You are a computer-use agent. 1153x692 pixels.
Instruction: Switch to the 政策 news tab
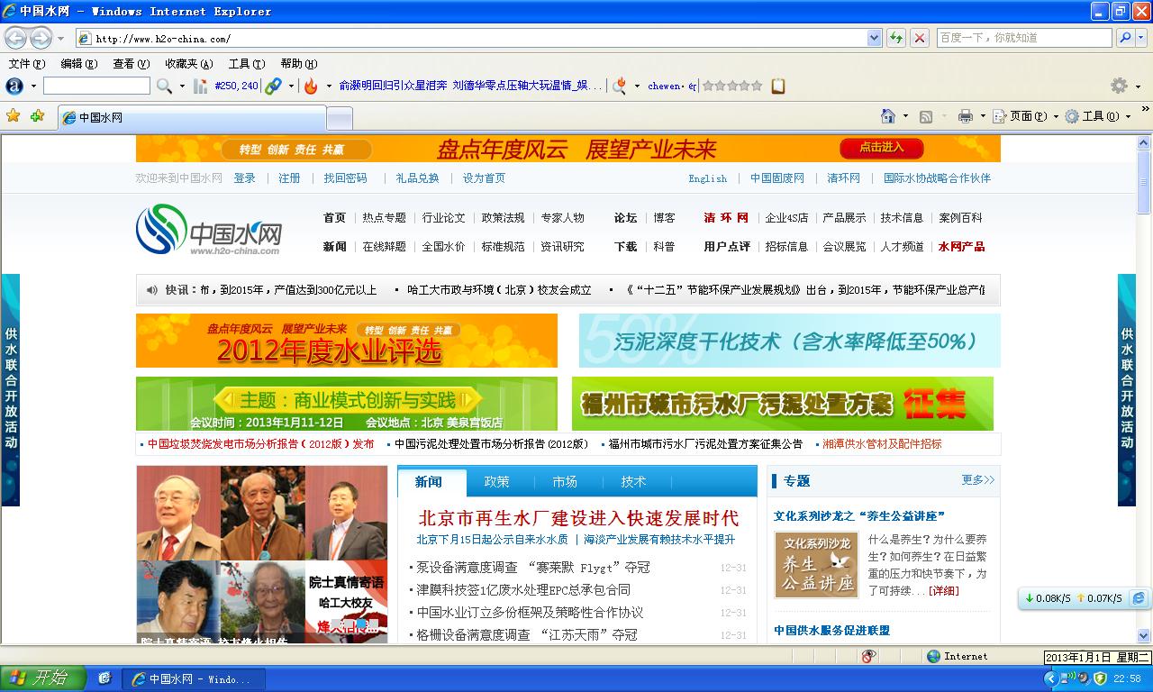tap(497, 482)
